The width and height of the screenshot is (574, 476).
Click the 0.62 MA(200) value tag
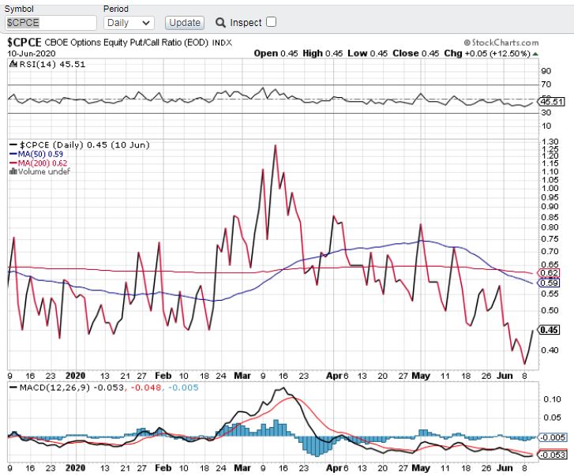point(549,272)
